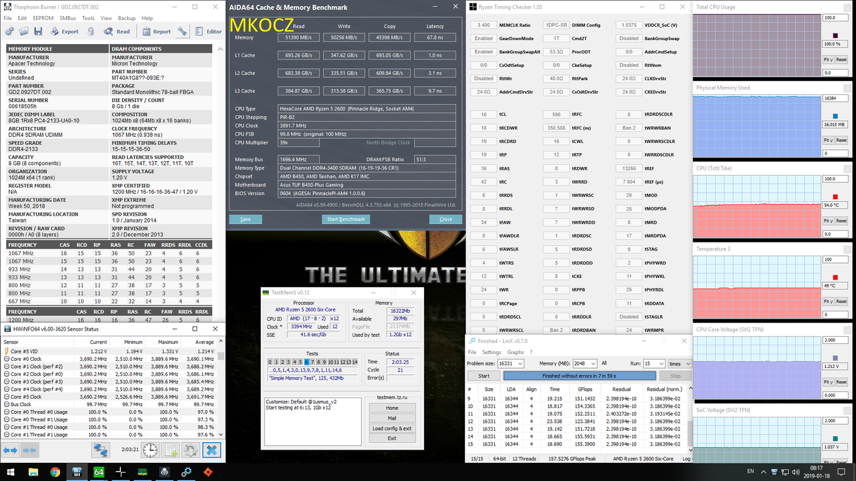
Task: Click Mail button in TestMem5
Action: click(392, 418)
